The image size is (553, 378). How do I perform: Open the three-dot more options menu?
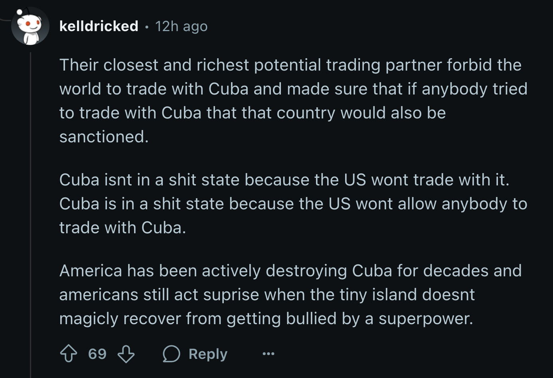click(x=268, y=354)
